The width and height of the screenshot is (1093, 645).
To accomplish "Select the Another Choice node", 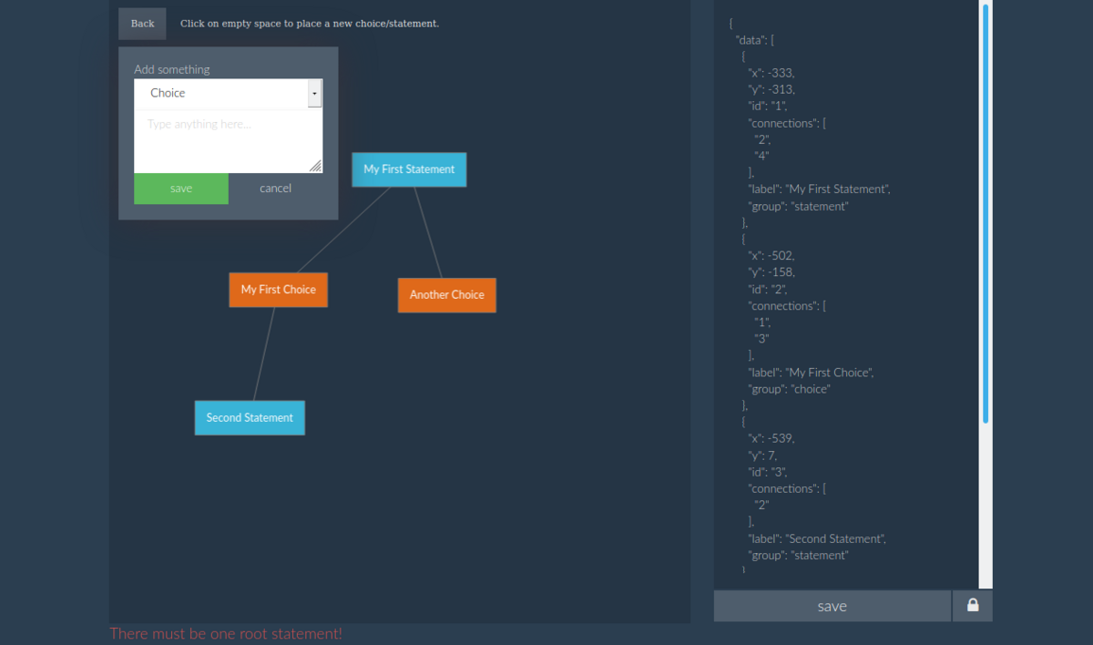I will click(446, 294).
